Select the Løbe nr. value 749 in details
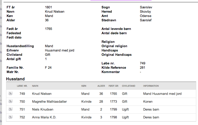Screen dimensions: 198x125 (x=142, y=63)
